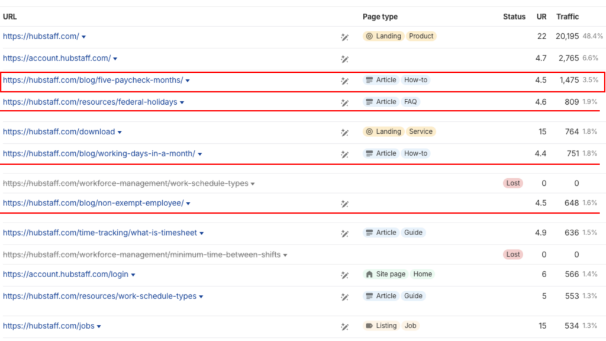The image size is (606, 341).
Task: Open the blog/five-paycheck-months link
Action: tap(93, 80)
